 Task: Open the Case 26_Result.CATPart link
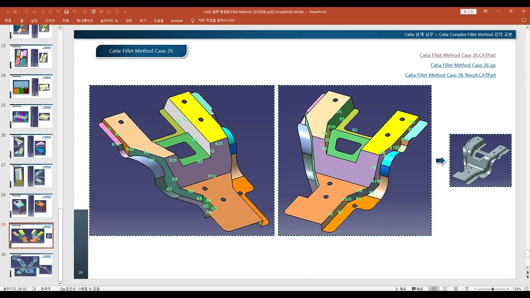450,75
